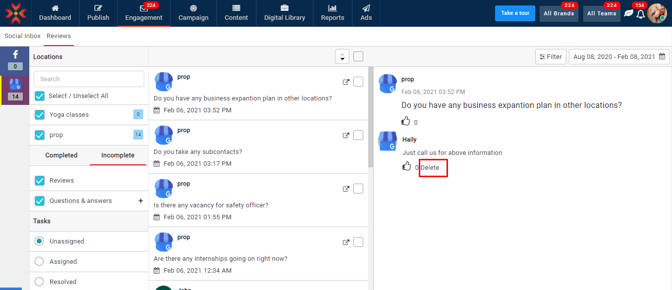Like the question with thumbs-up icon
This screenshot has height=290, width=672.
(x=406, y=121)
